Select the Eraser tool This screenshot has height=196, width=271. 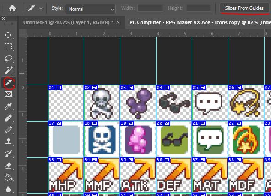pyautogui.click(x=8, y=166)
